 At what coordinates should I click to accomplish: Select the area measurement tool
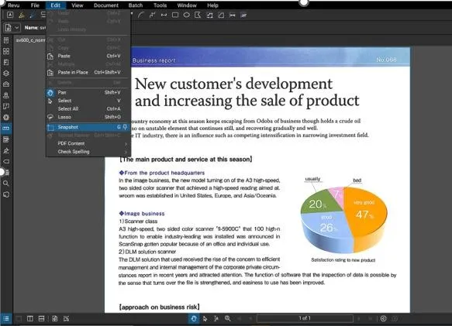[x=221, y=15]
